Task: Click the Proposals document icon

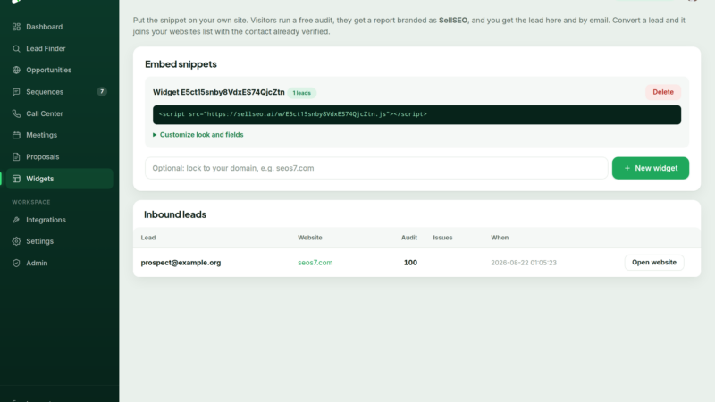Action: tap(16, 157)
